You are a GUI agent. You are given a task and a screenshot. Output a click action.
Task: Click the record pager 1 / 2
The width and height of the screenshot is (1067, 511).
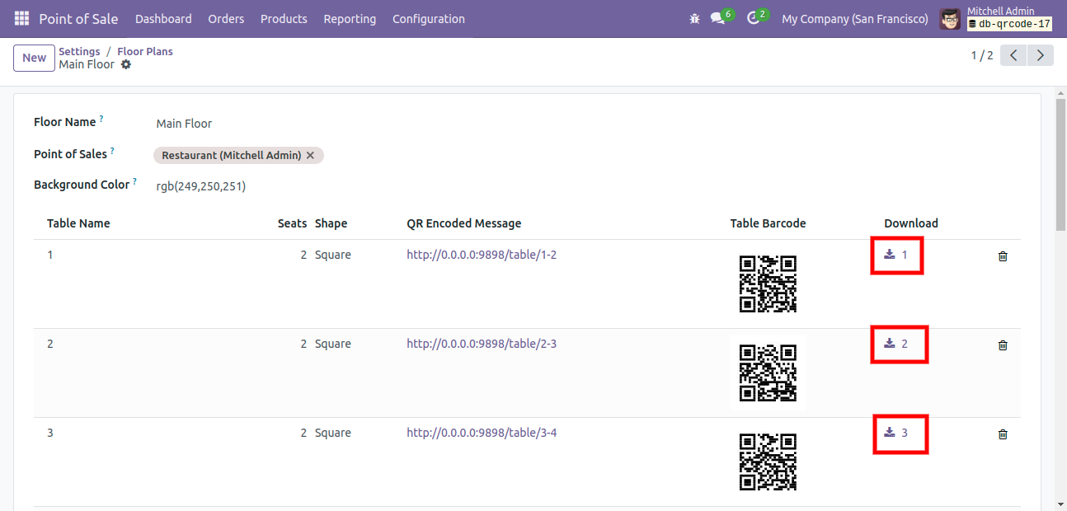[x=982, y=55]
